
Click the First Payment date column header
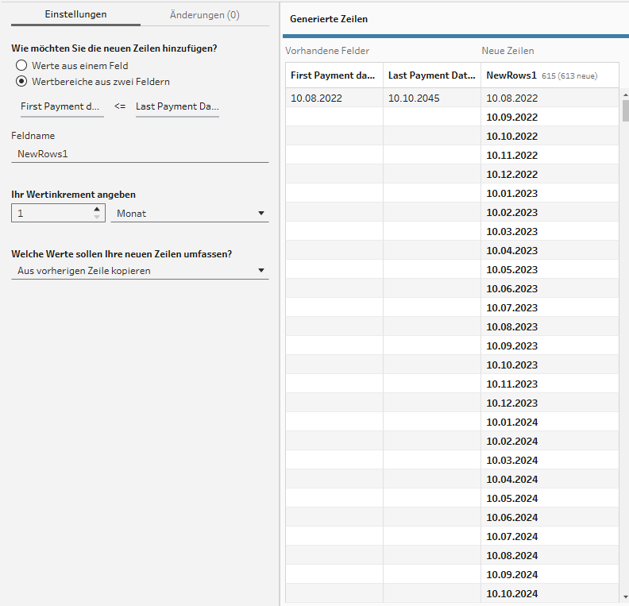click(x=334, y=75)
